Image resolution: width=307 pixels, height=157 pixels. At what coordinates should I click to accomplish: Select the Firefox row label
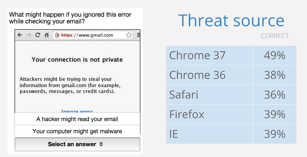(x=187, y=114)
